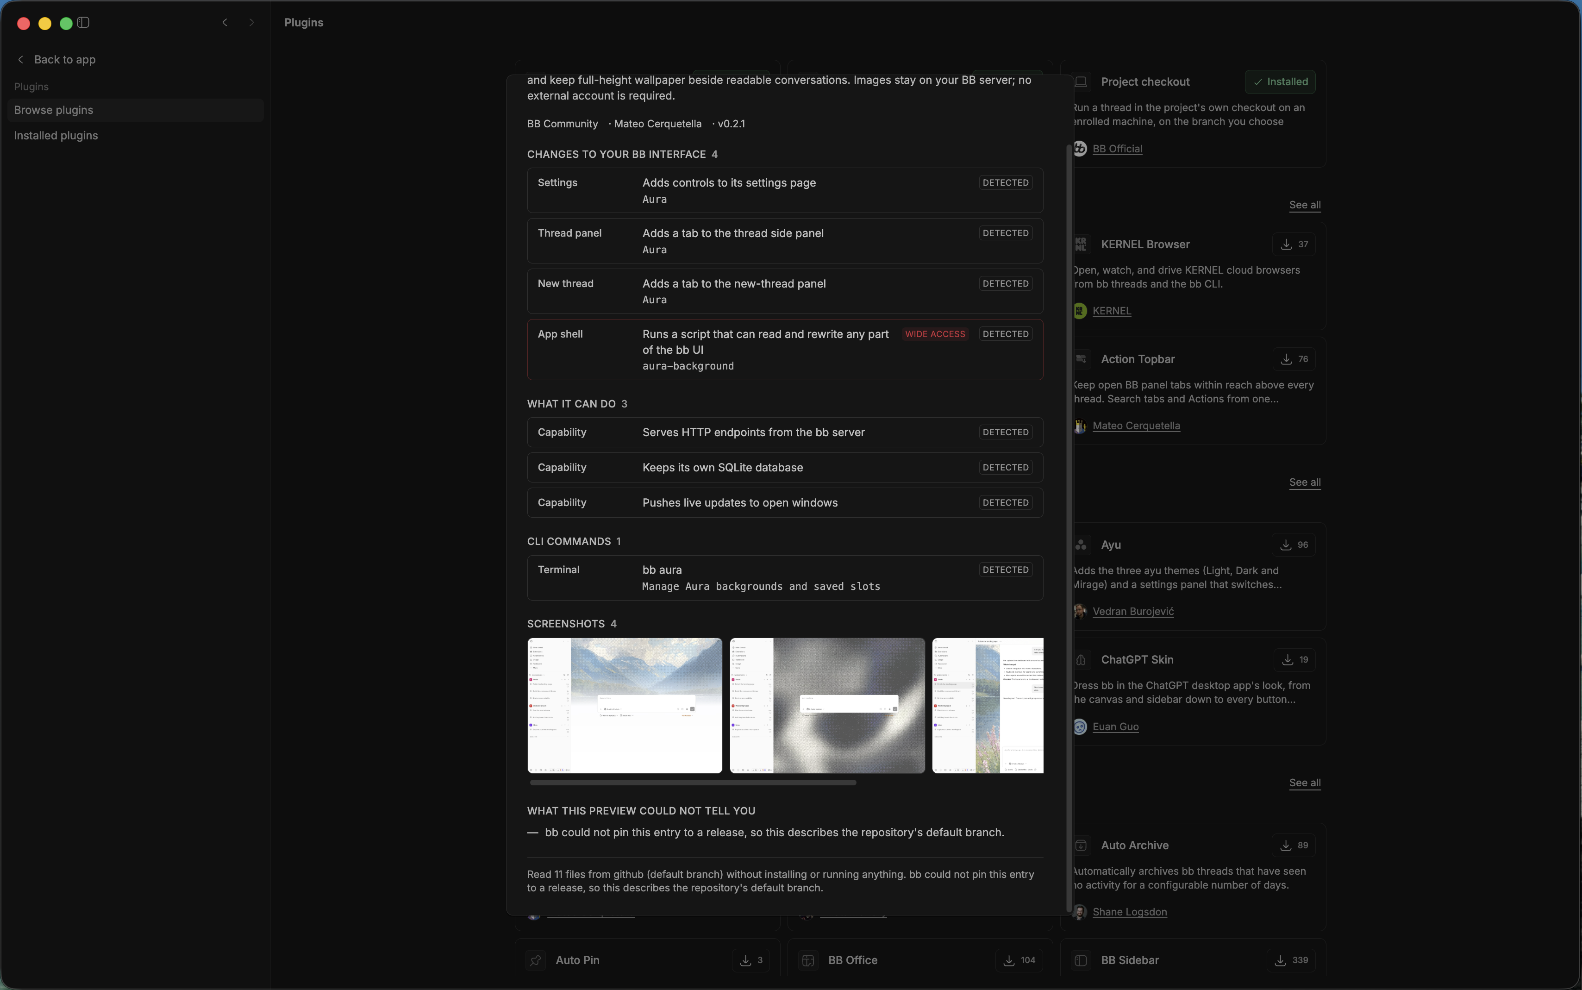Click the preview dialog vertical scrollbar
The height and width of the screenshot is (990, 1582).
coord(1069,528)
